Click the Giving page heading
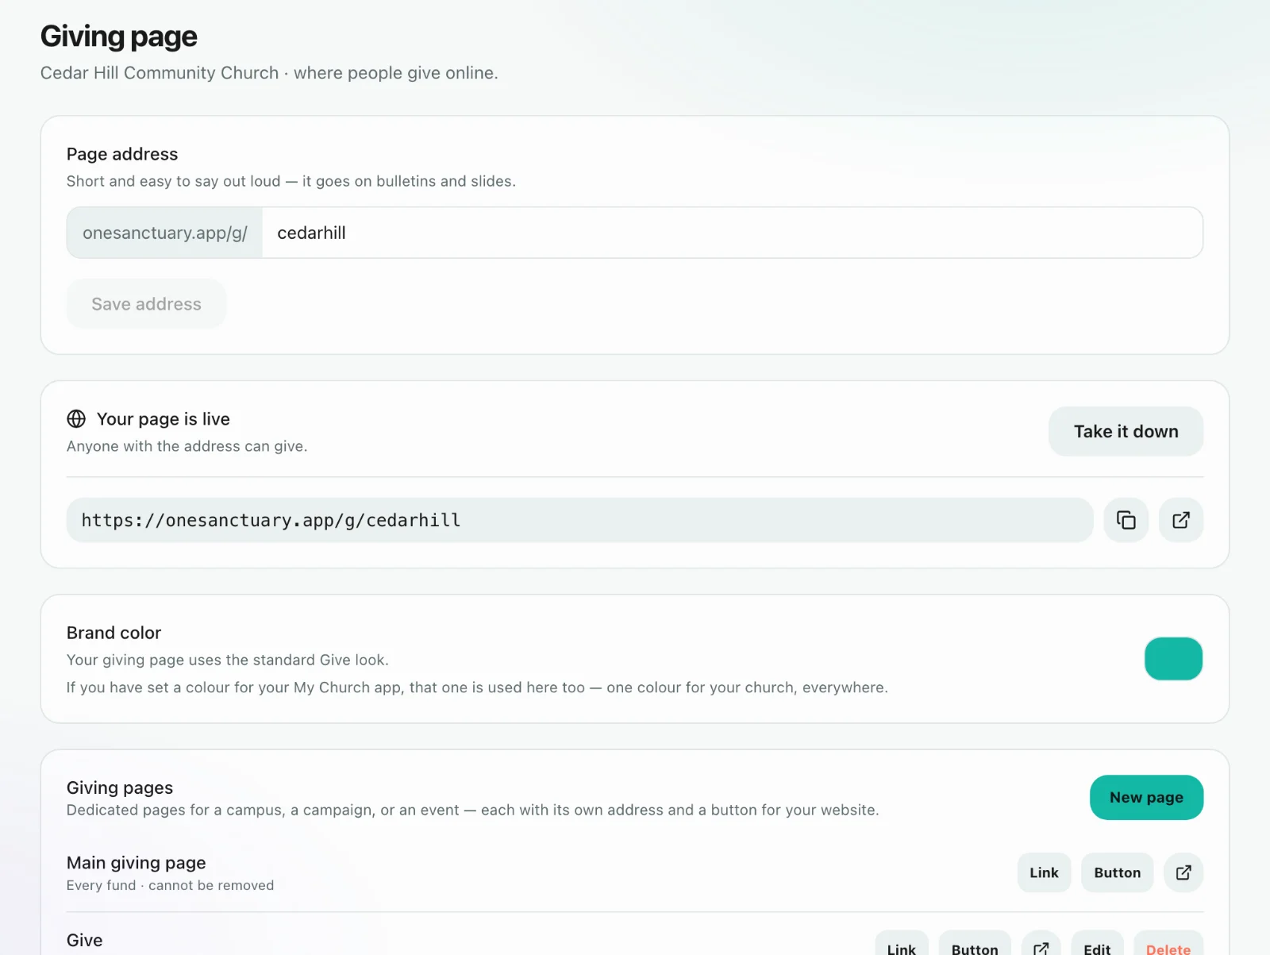The image size is (1270, 955). (x=119, y=37)
